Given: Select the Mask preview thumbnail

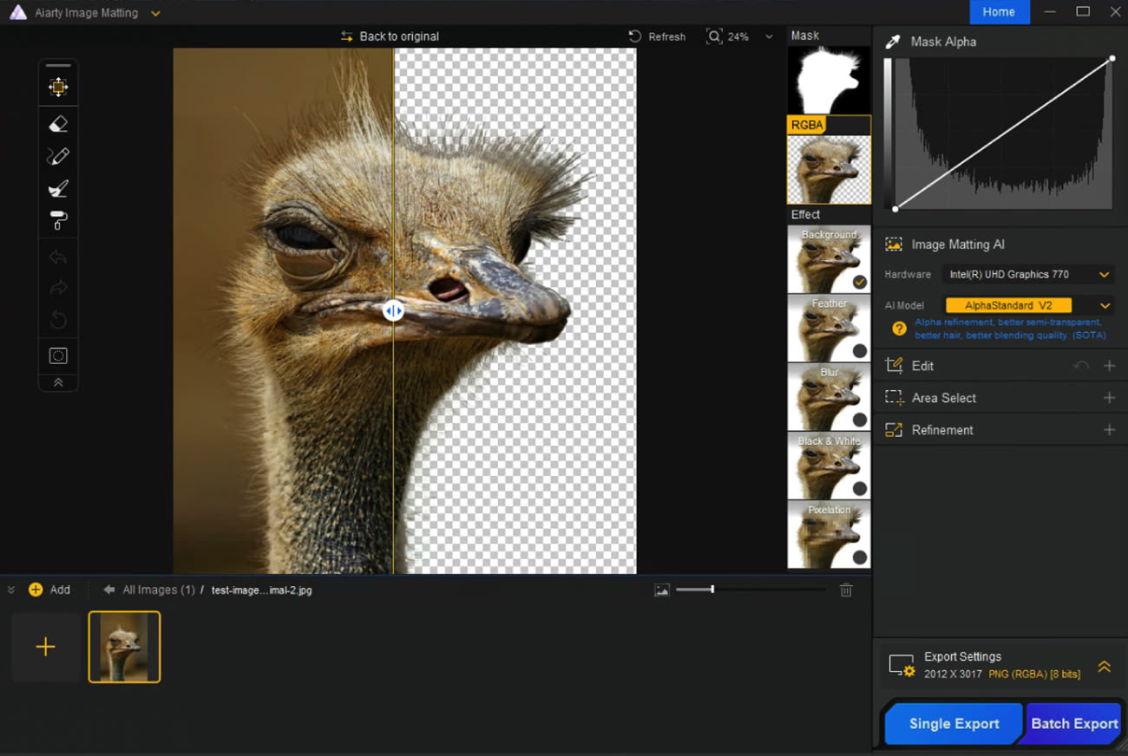Looking at the screenshot, I should [829, 80].
